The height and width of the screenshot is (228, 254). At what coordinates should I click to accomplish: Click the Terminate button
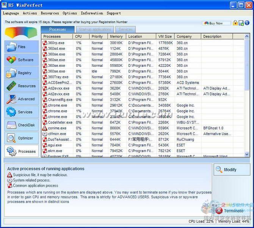point(232,211)
